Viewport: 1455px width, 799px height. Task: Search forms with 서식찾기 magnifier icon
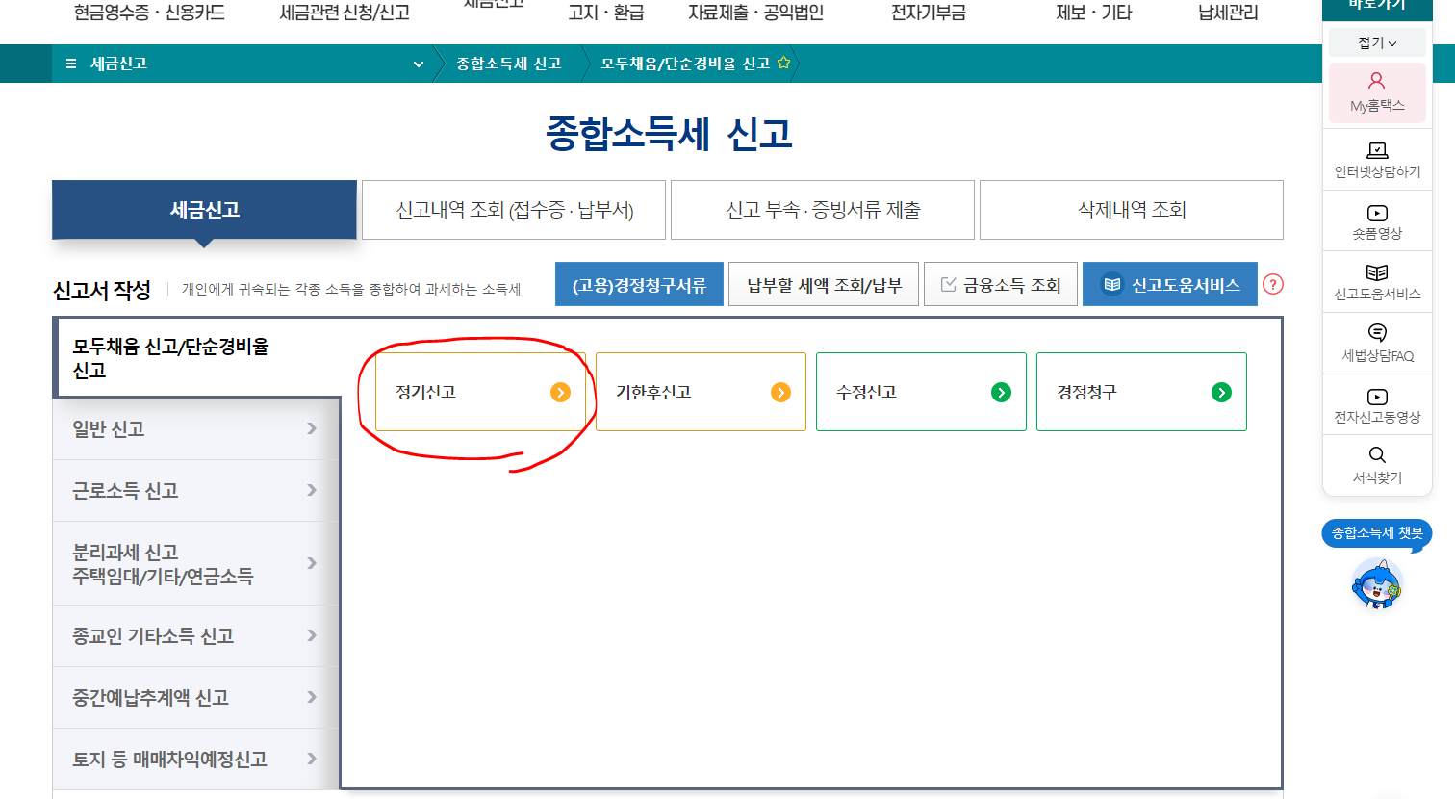[x=1376, y=466]
